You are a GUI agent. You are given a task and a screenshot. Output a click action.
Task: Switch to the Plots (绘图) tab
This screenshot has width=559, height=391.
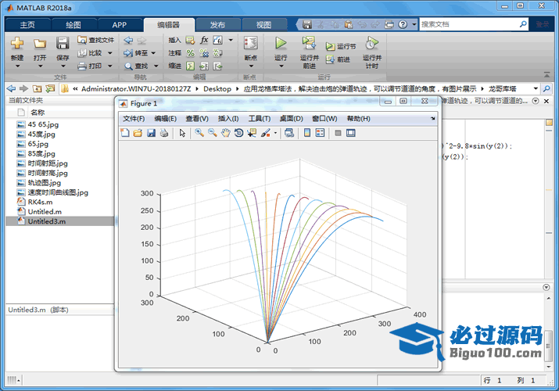[73, 25]
